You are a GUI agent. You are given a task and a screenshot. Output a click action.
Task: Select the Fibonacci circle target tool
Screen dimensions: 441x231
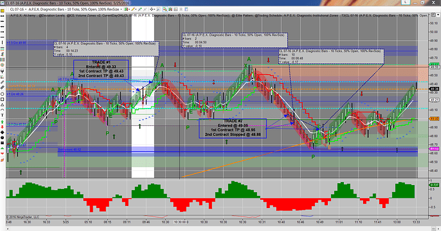point(3,64)
